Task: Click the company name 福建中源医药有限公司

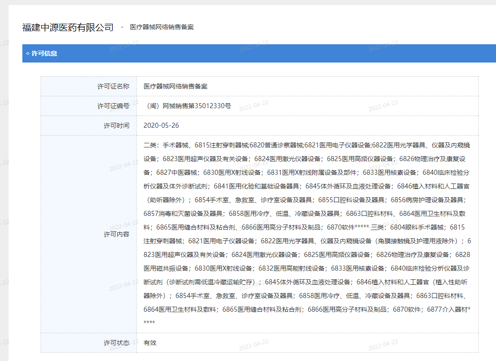Action: 68,27
